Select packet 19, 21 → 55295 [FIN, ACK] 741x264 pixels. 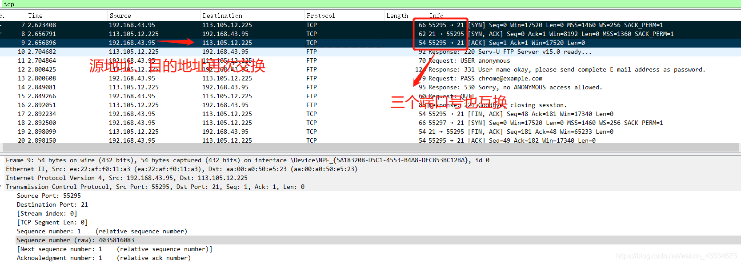click(x=370, y=132)
